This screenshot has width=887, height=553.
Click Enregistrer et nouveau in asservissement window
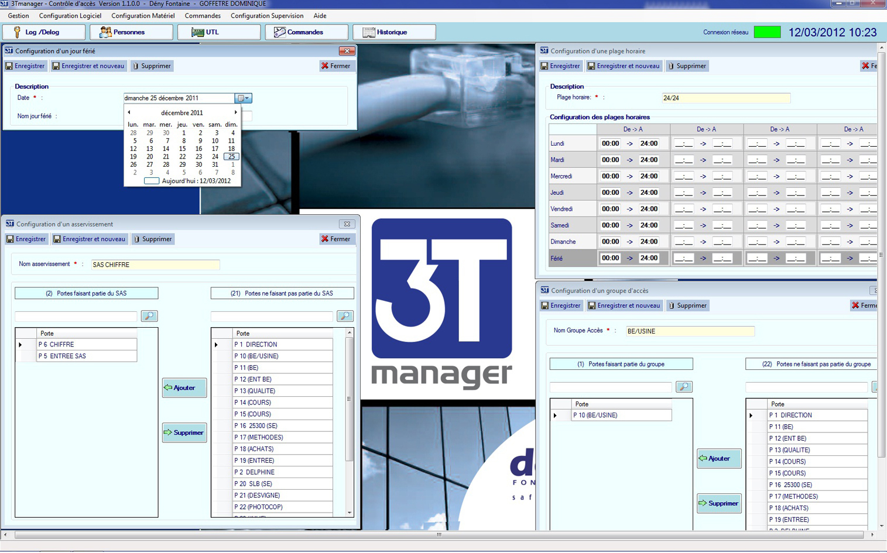pos(90,239)
